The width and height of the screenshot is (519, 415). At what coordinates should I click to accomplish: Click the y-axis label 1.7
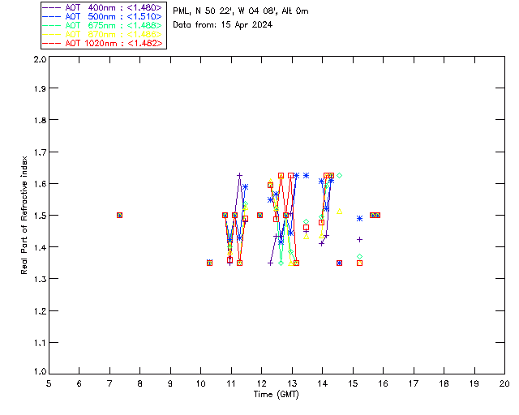coord(40,152)
